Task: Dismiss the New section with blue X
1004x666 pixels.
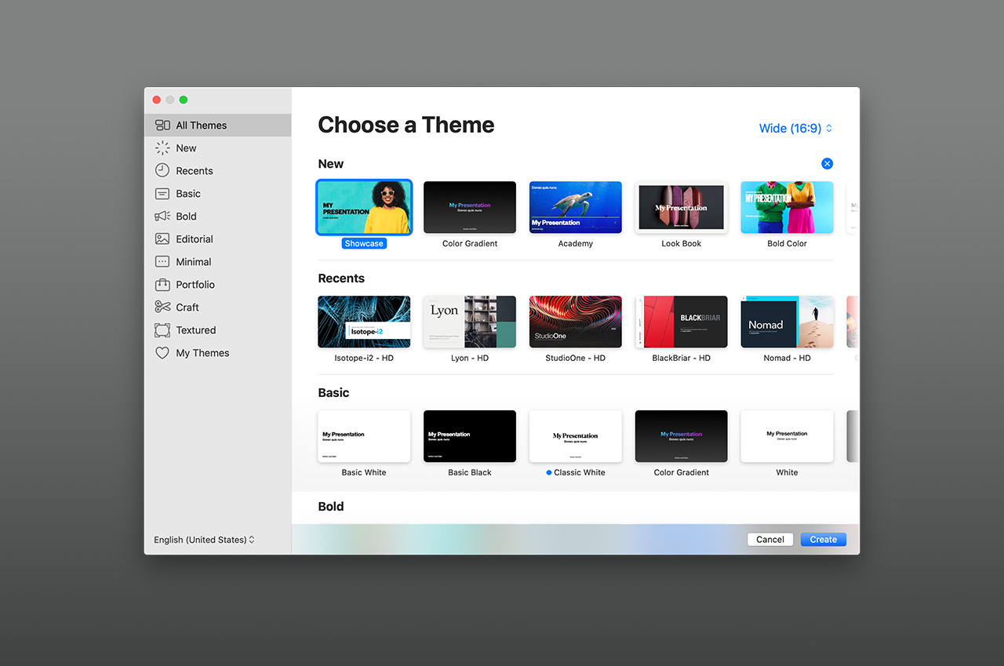Action: [827, 164]
